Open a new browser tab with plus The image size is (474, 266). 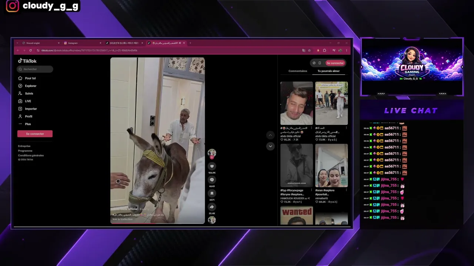click(x=190, y=43)
